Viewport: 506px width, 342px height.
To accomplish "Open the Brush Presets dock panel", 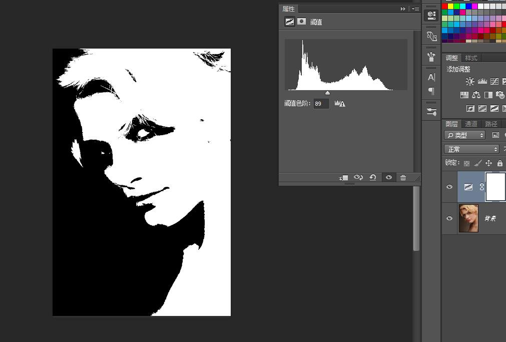I will [x=431, y=57].
